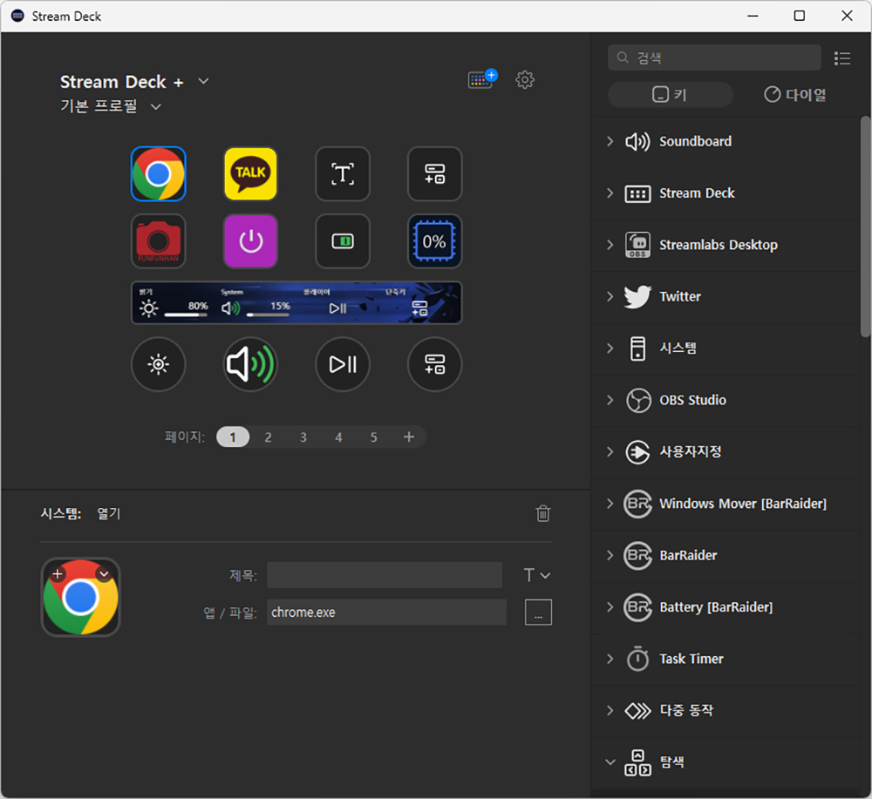Select the green battery key
The height and width of the screenshot is (799, 872).
pos(343,241)
